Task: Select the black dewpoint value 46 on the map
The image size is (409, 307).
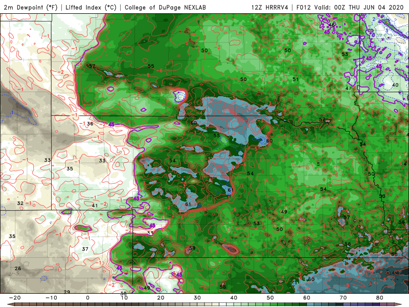Action: pos(331,25)
